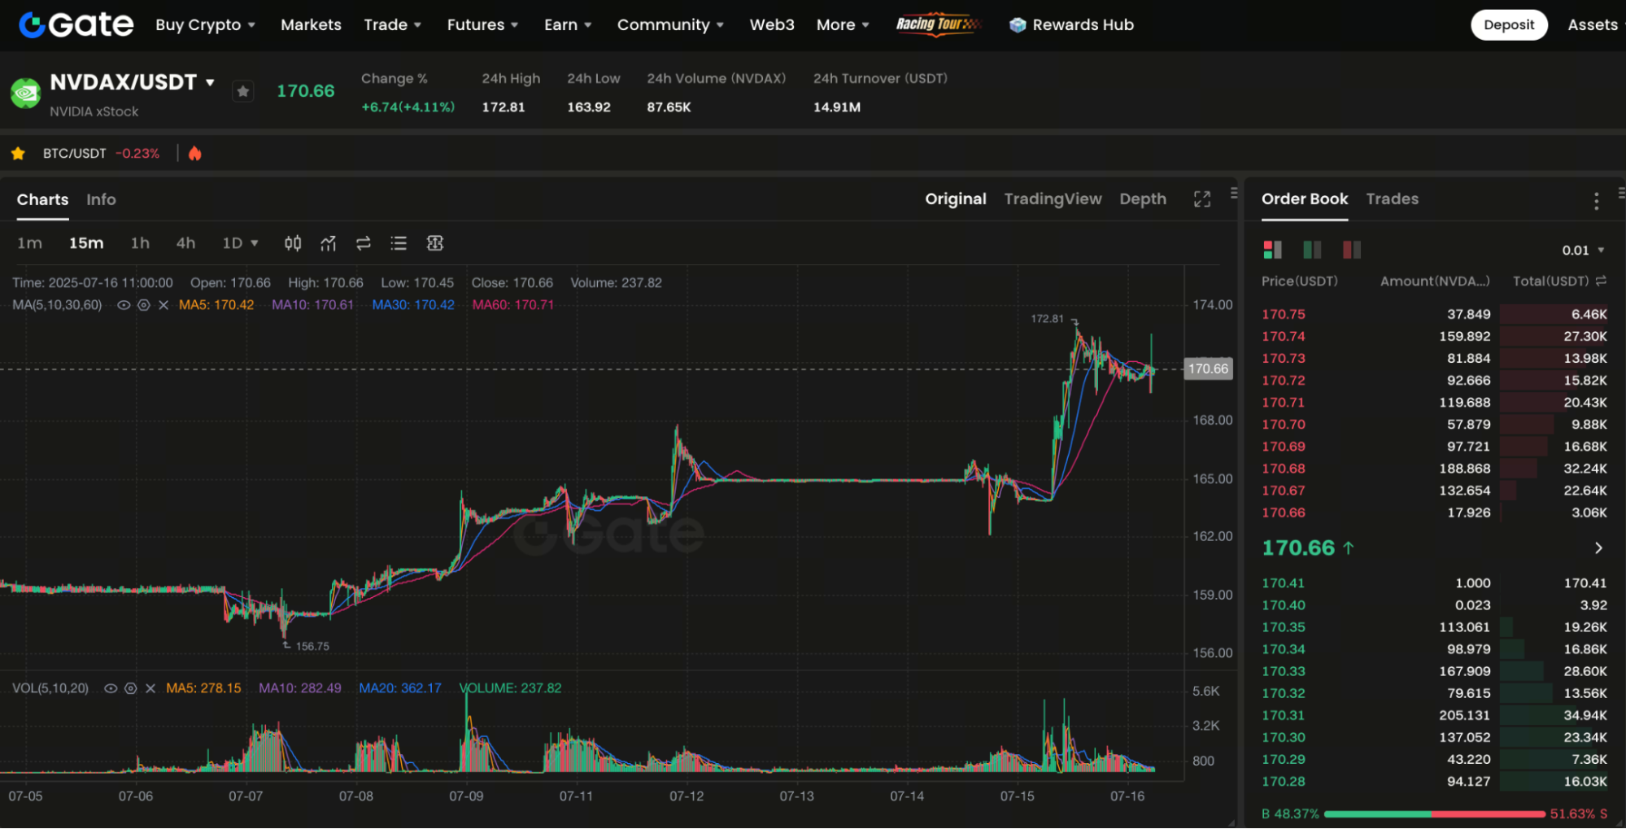Click the NVIDIA xStock coin icon

coord(25,93)
